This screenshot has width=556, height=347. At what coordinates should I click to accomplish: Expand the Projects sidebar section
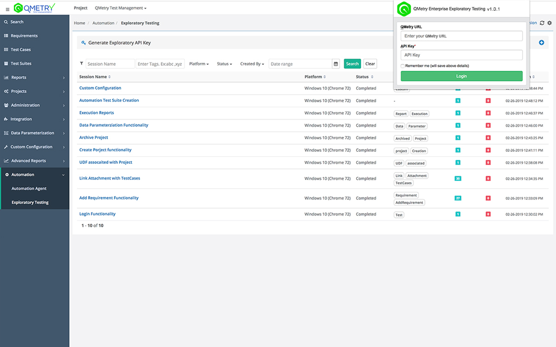pos(35,91)
